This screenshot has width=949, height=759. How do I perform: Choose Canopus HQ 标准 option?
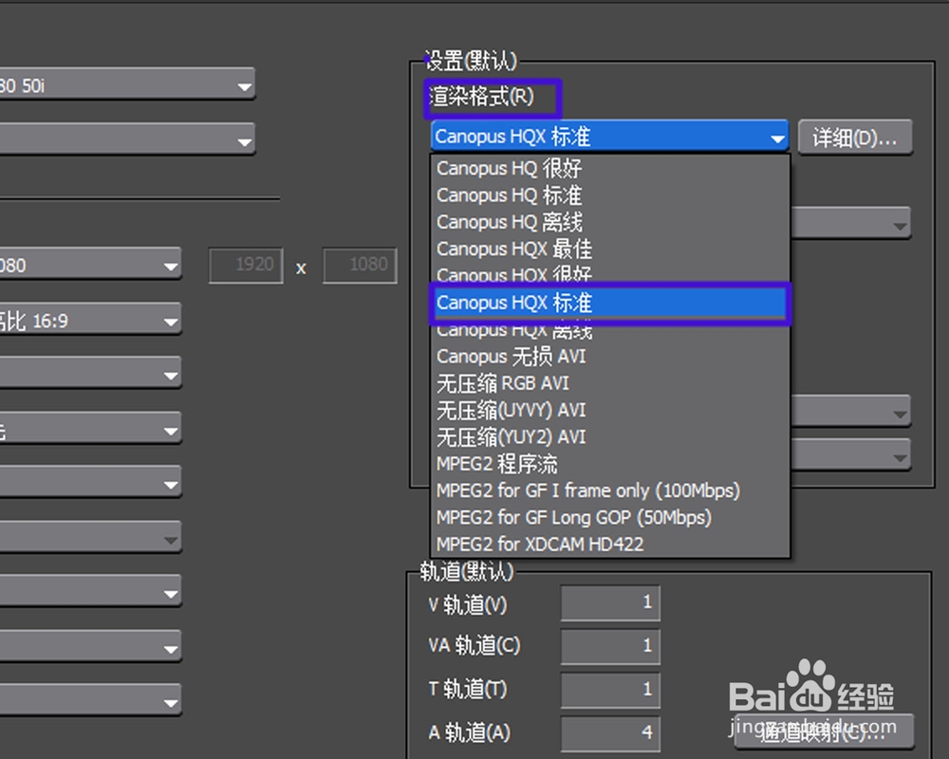coord(609,194)
